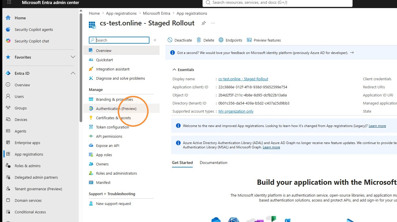The width and height of the screenshot is (397, 222).
Task: Click the Conditional Access icon
Action: (x=8, y=212)
